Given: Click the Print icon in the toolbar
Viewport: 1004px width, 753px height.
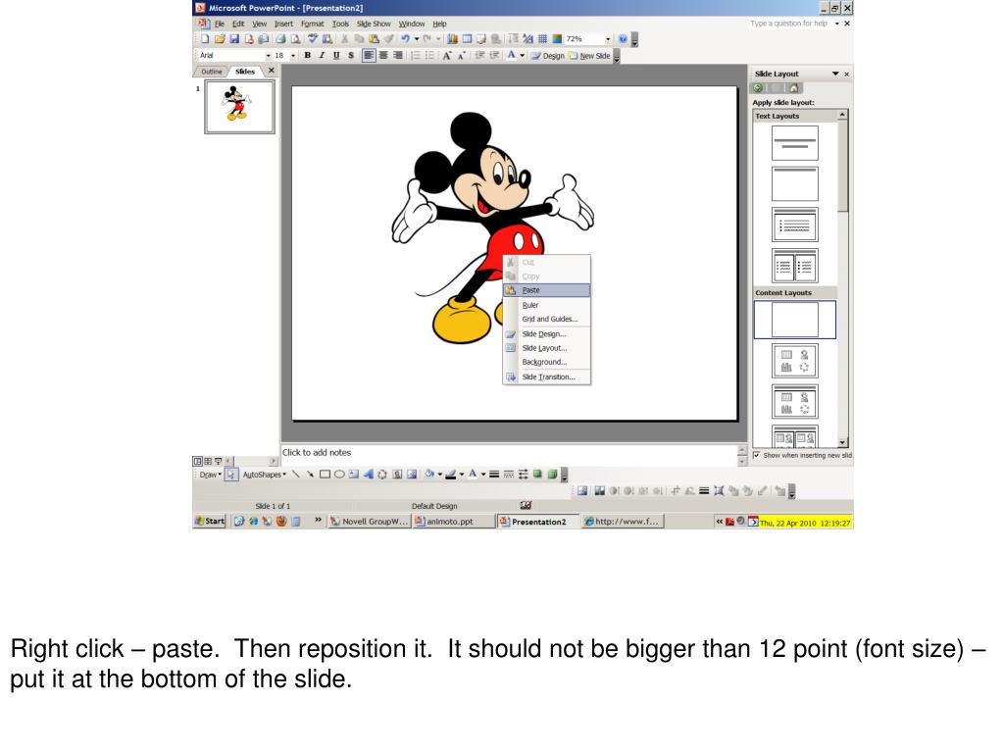Looking at the screenshot, I should (280, 39).
